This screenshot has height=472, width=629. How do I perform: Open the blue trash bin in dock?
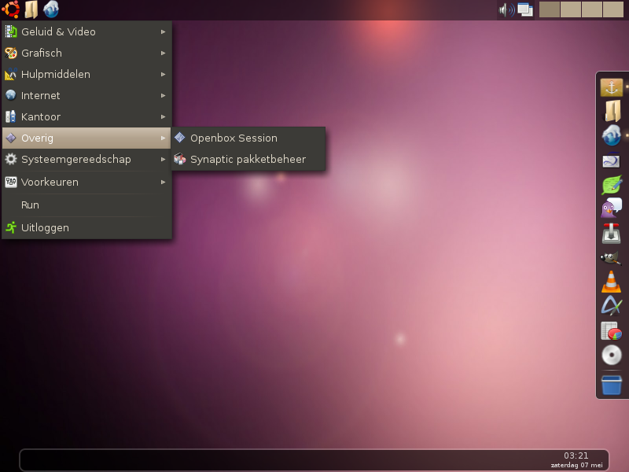pos(612,385)
